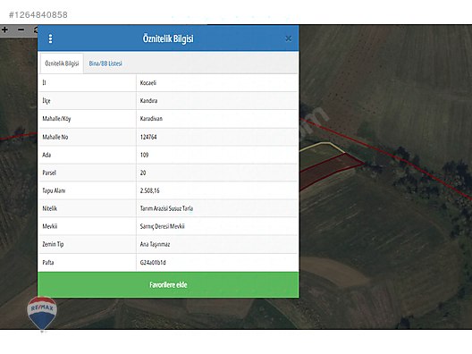472x354 pixels.
Task: Click the partially hidden map toolbar icon
Action: 35,29
